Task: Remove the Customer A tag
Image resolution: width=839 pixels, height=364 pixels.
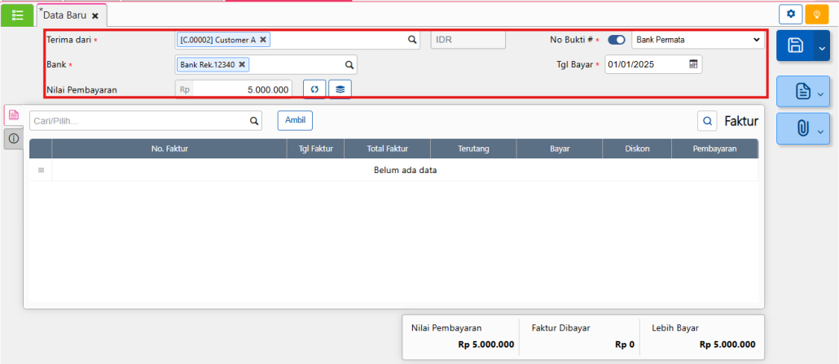Action: tap(263, 39)
